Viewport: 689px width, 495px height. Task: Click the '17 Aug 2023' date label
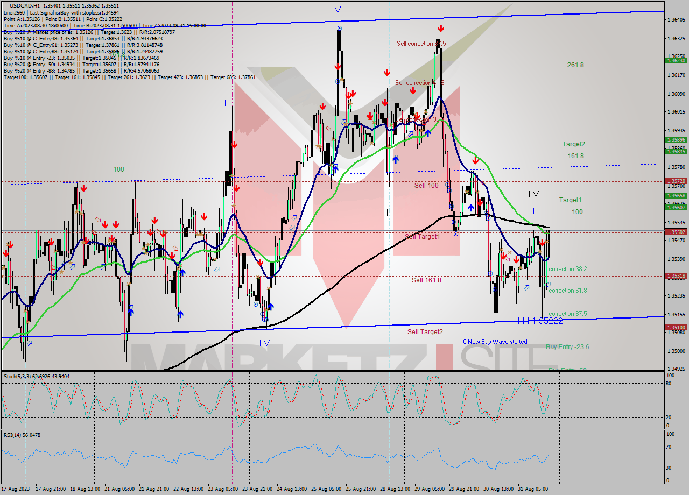coord(15,489)
